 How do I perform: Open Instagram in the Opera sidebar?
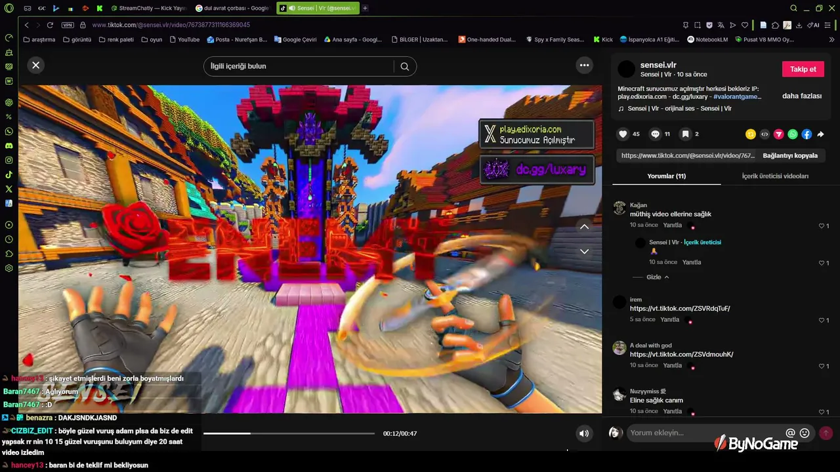point(9,160)
